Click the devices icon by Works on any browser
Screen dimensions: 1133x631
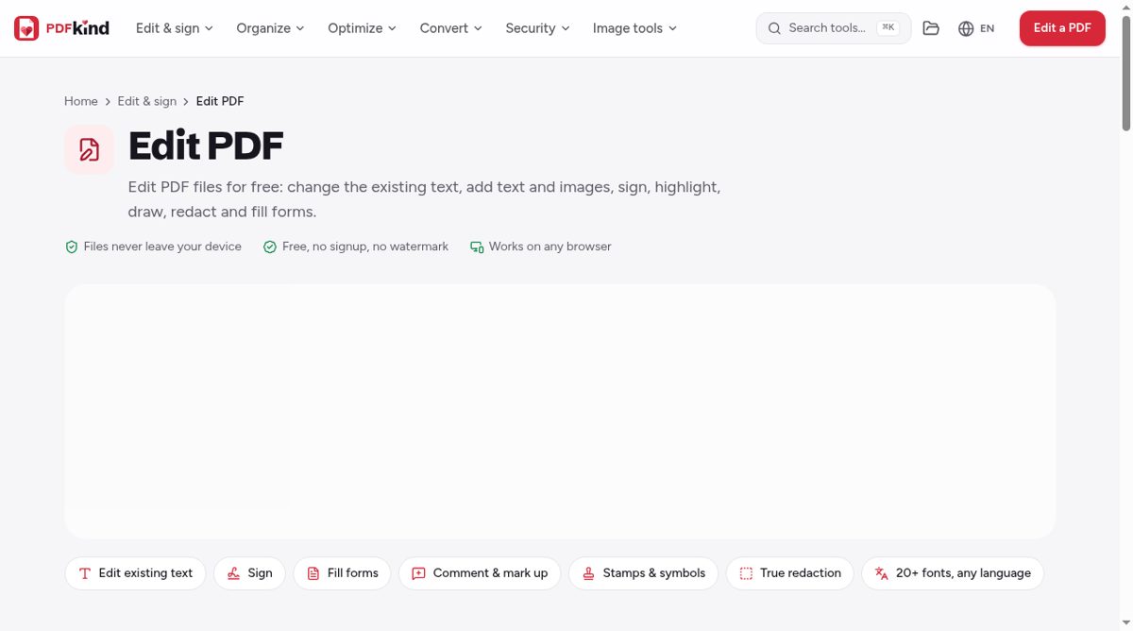(x=477, y=247)
